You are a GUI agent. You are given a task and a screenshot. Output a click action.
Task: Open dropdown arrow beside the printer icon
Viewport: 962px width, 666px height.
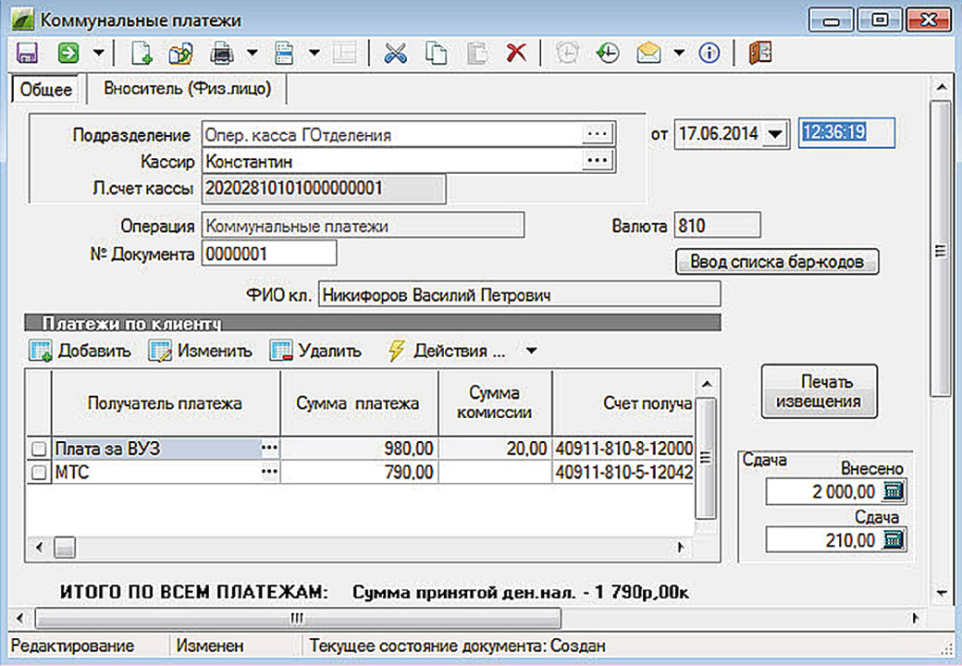coord(252,53)
